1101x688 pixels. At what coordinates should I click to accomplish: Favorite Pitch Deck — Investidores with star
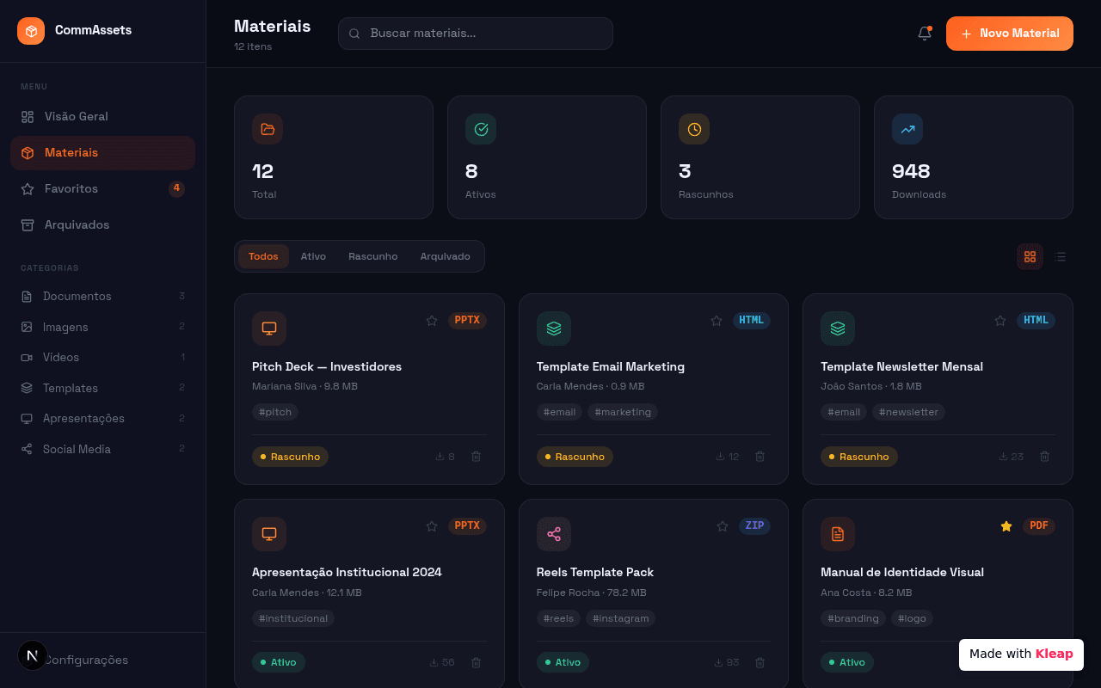[x=432, y=321]
